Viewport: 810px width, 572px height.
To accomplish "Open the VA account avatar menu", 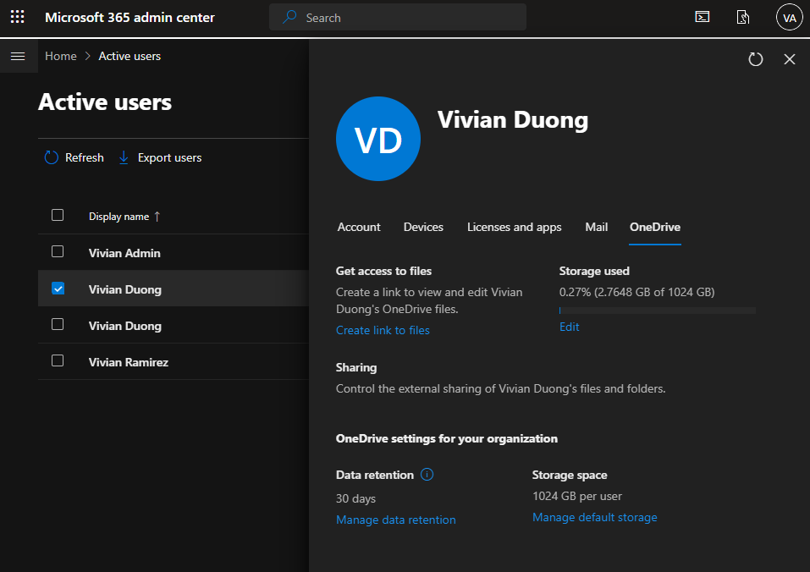I will pos(789,18).
